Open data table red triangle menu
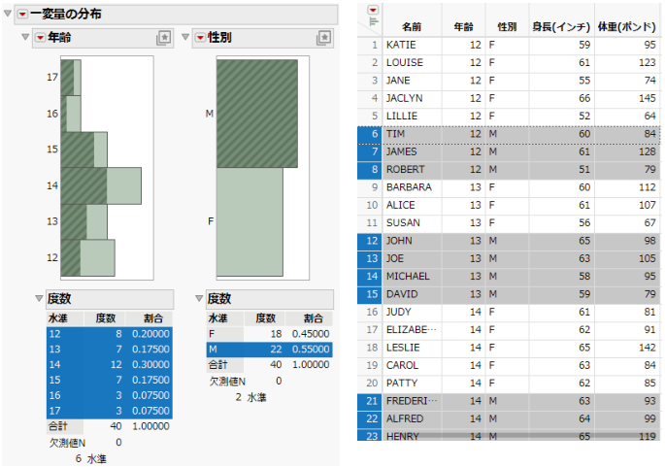 (x=373, y=10)
